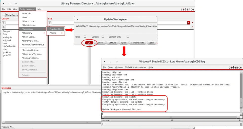
Task: Click the Library tree view icon below filter
Action: [3, 27]
